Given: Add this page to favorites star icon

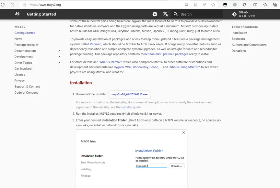Looking at the screenshot, I should point(213,5).
